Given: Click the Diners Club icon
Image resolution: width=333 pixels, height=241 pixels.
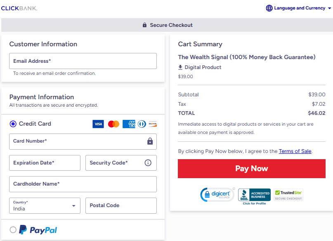Looking at the screenshot, I should point(141,124).
